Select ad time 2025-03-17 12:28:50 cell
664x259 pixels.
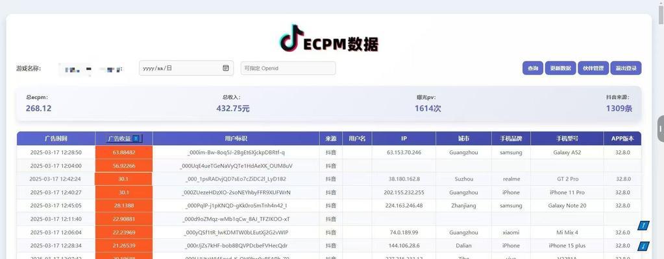pyautogui.click(x=56, y=153)
